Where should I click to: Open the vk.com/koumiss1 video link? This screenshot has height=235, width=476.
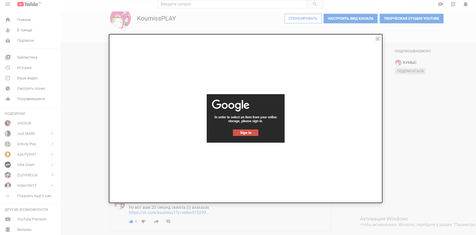[169, 212]
